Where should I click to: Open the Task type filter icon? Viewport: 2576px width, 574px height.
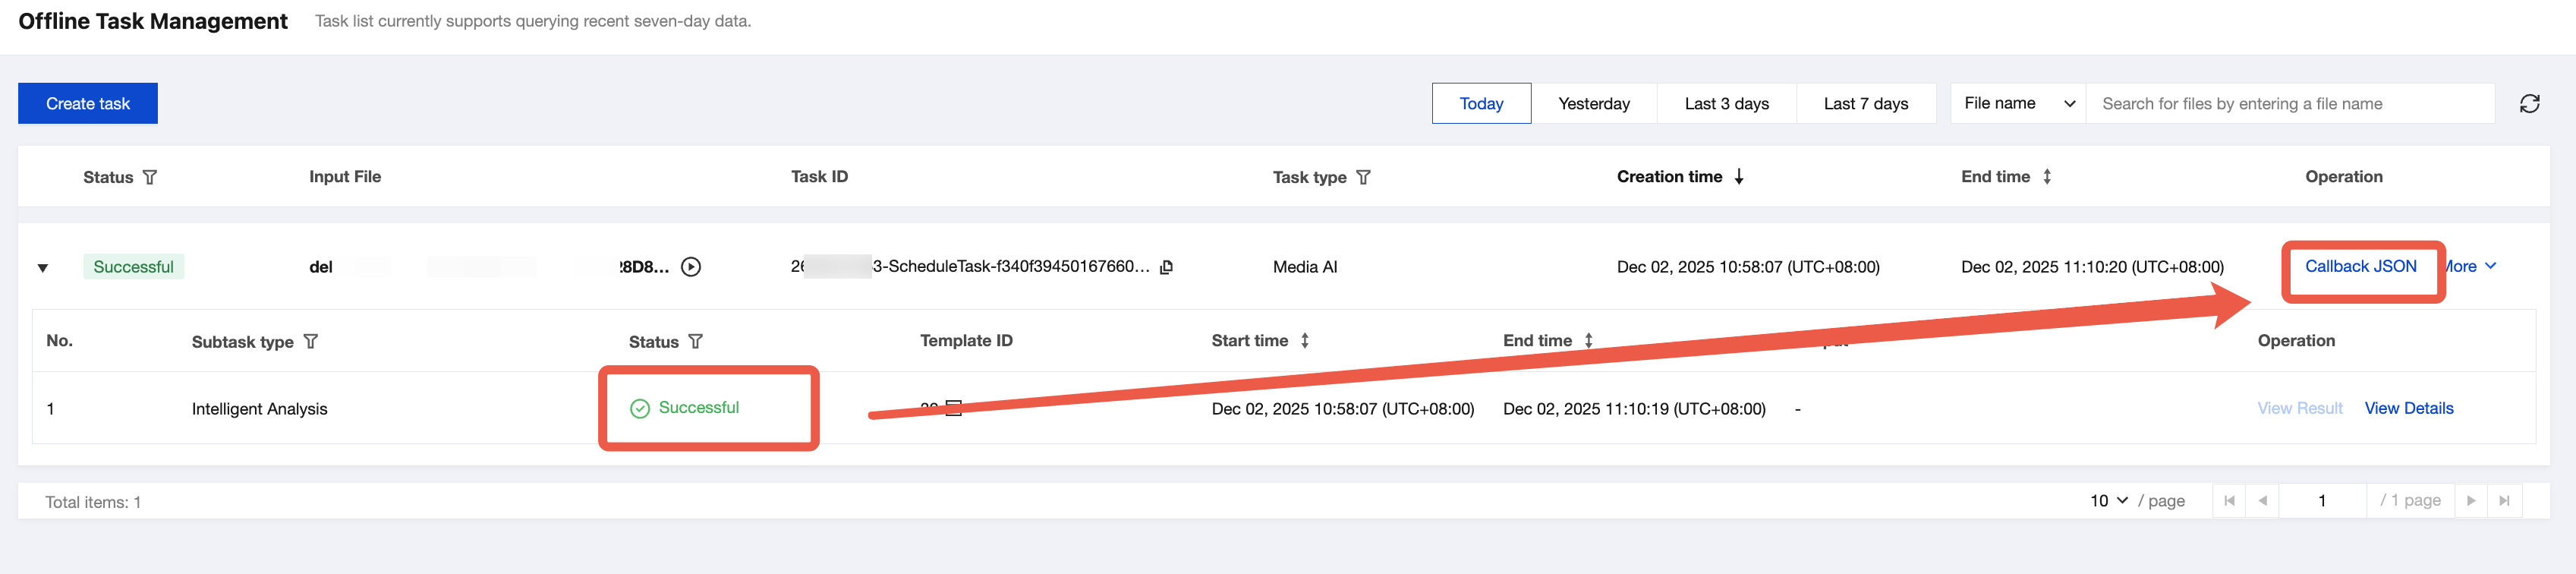1363,177
